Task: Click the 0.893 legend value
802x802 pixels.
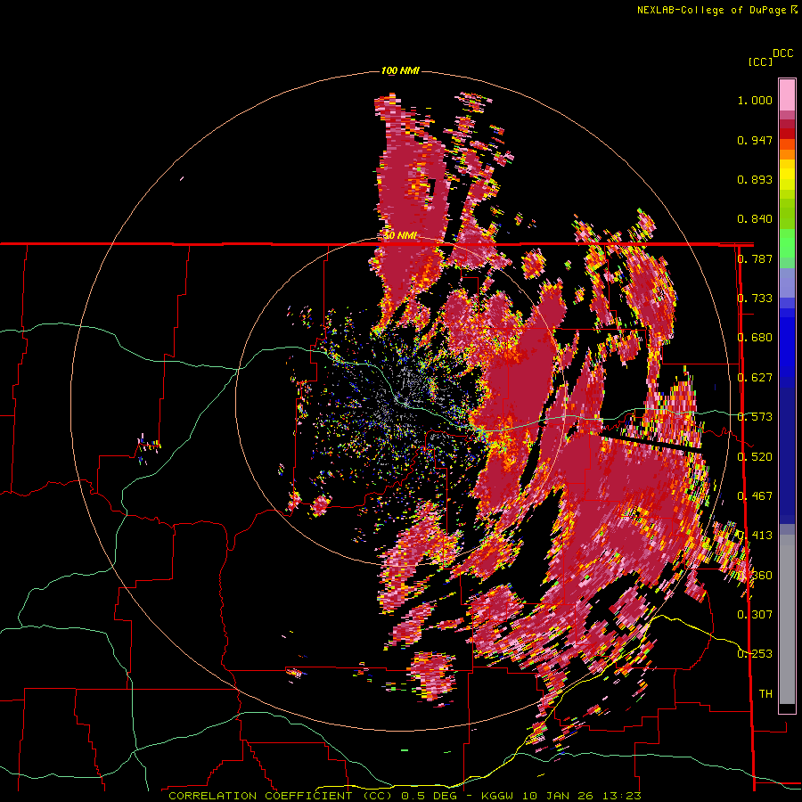Action: [755, 179]
